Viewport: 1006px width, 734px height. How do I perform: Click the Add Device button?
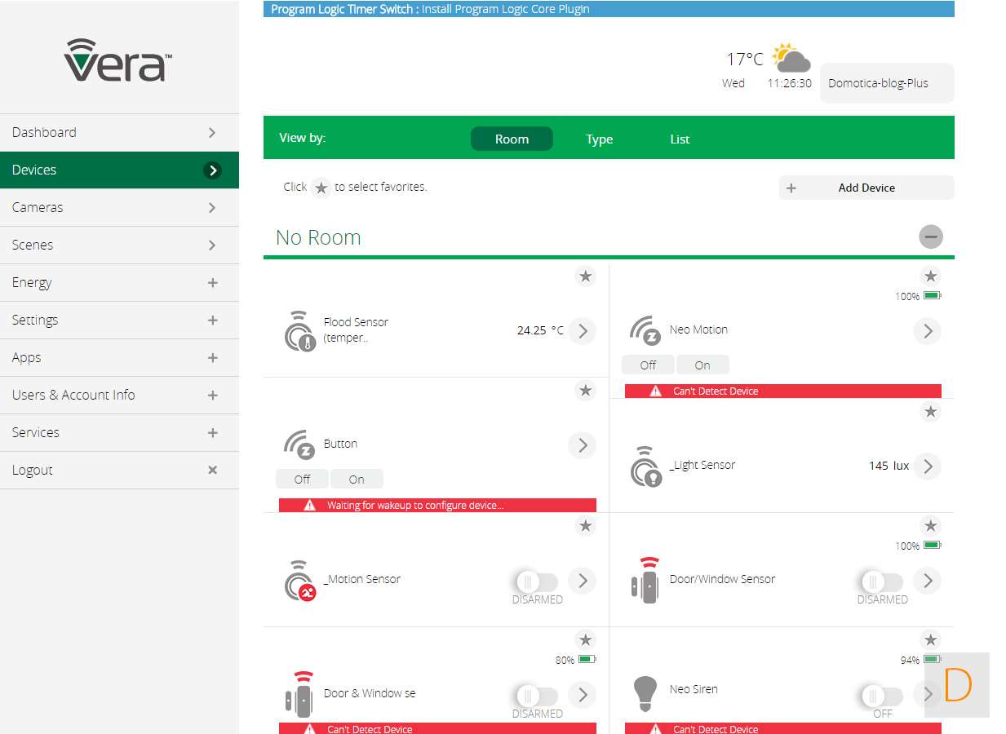tap(866, 188)
